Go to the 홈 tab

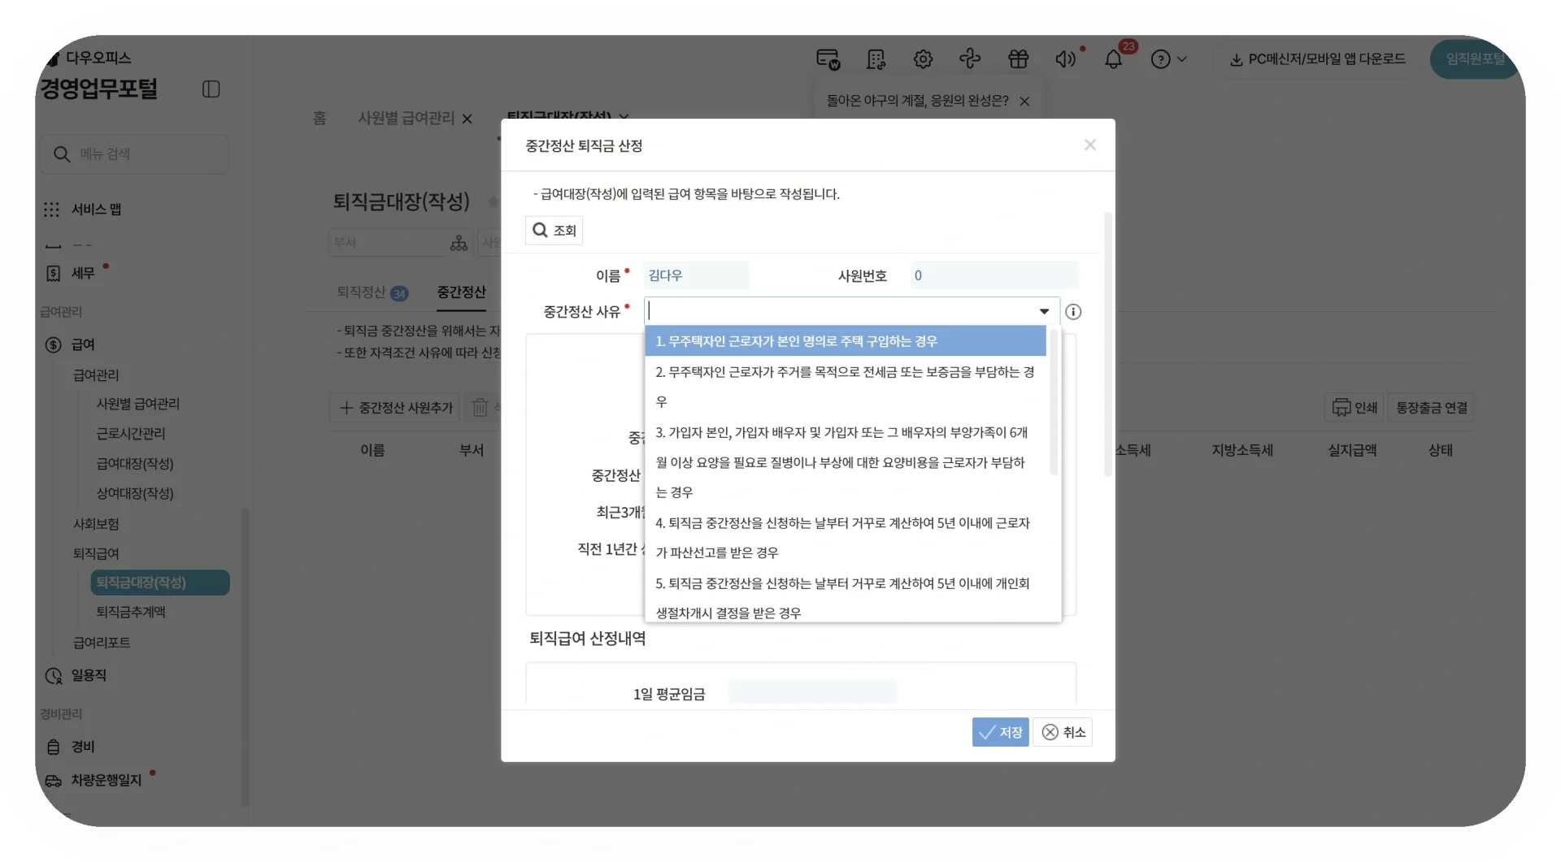click(320, 119)
